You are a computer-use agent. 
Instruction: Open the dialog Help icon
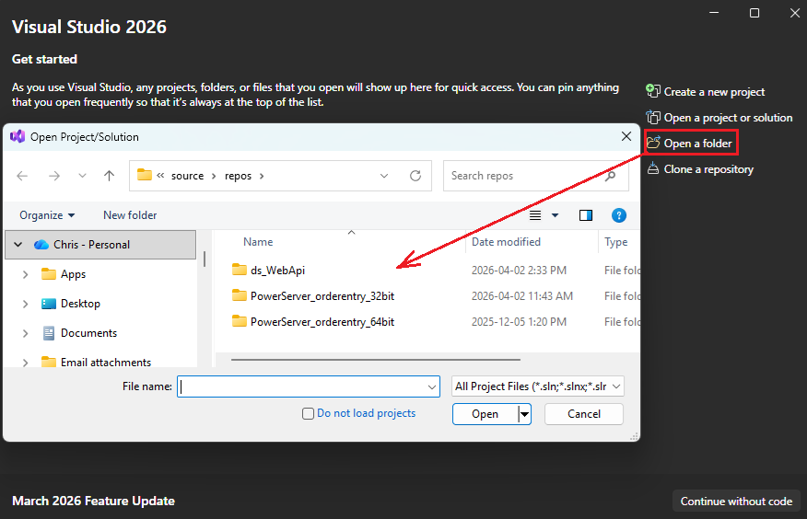pos(619,215)
